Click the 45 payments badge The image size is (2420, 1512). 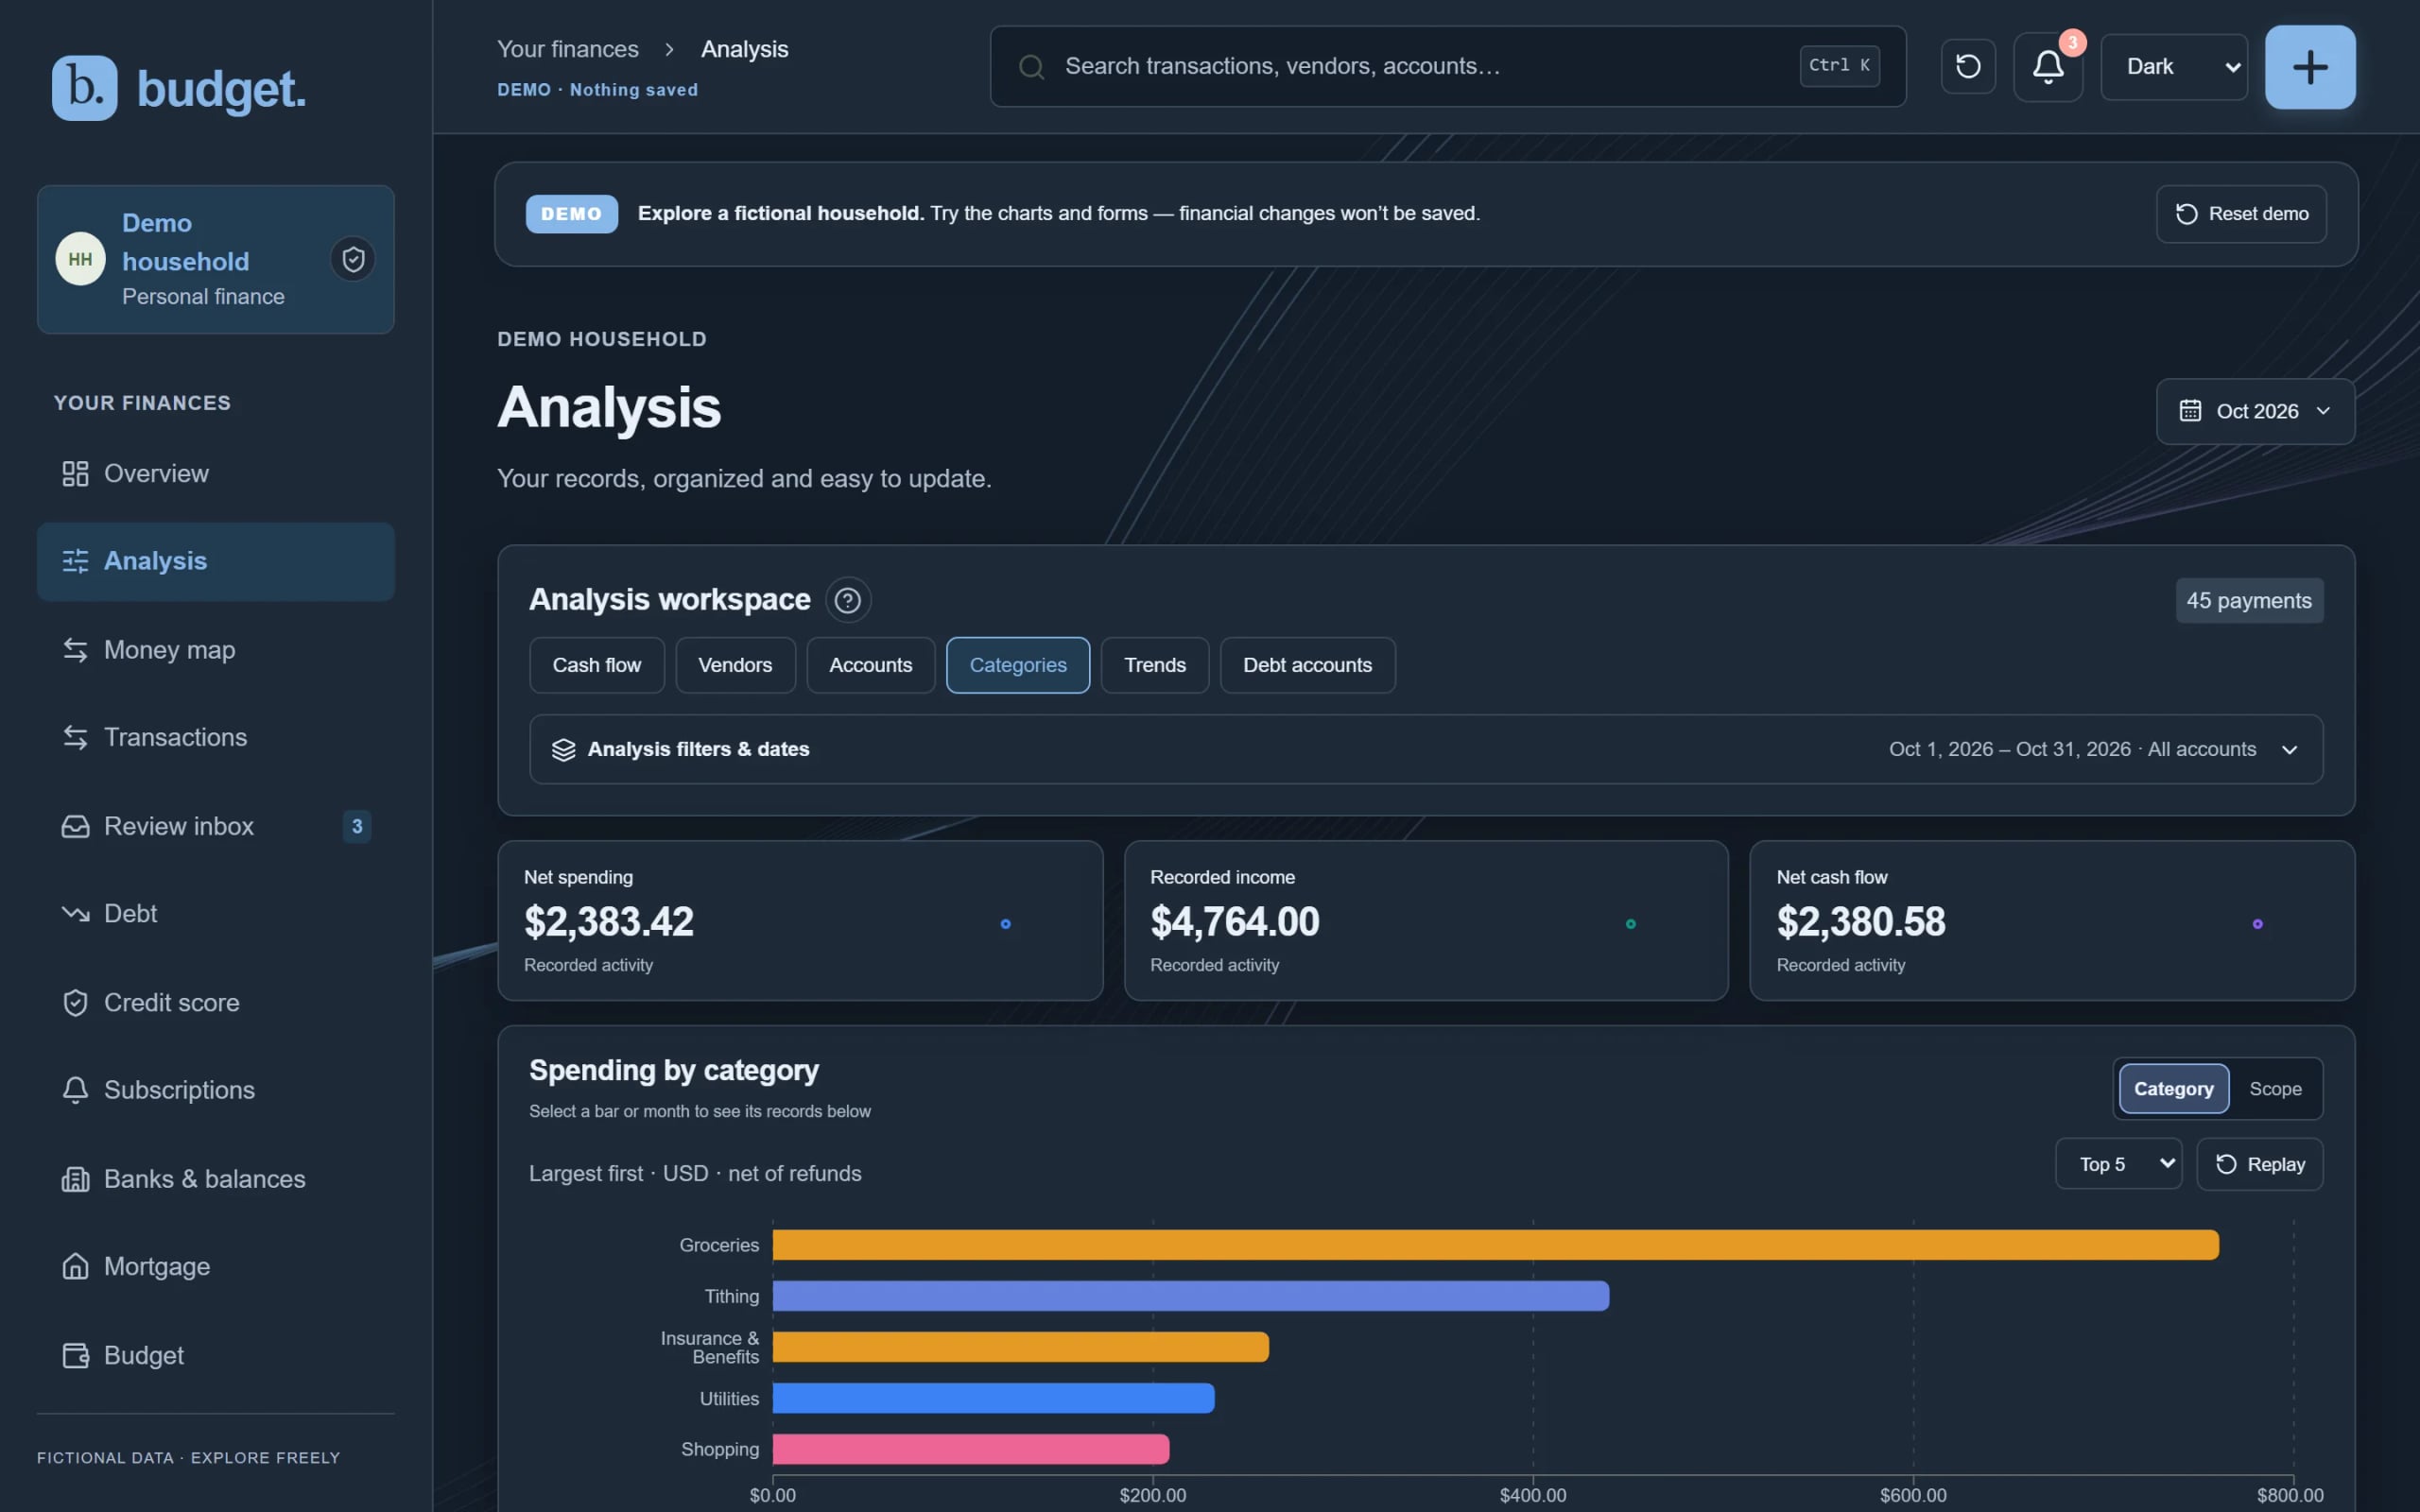[x=2248, y=601]
